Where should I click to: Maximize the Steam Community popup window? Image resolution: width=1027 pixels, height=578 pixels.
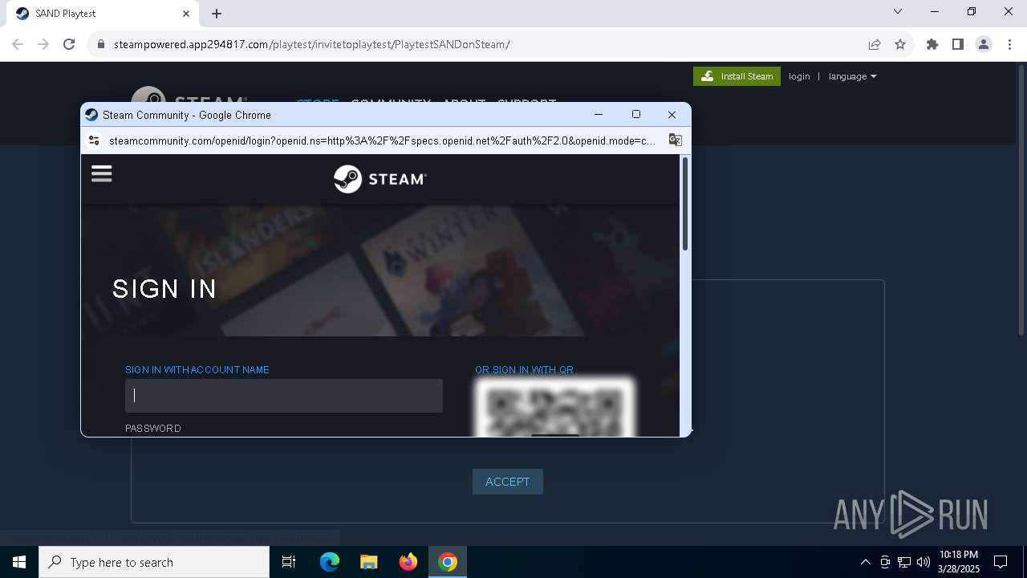click(636, 115)
